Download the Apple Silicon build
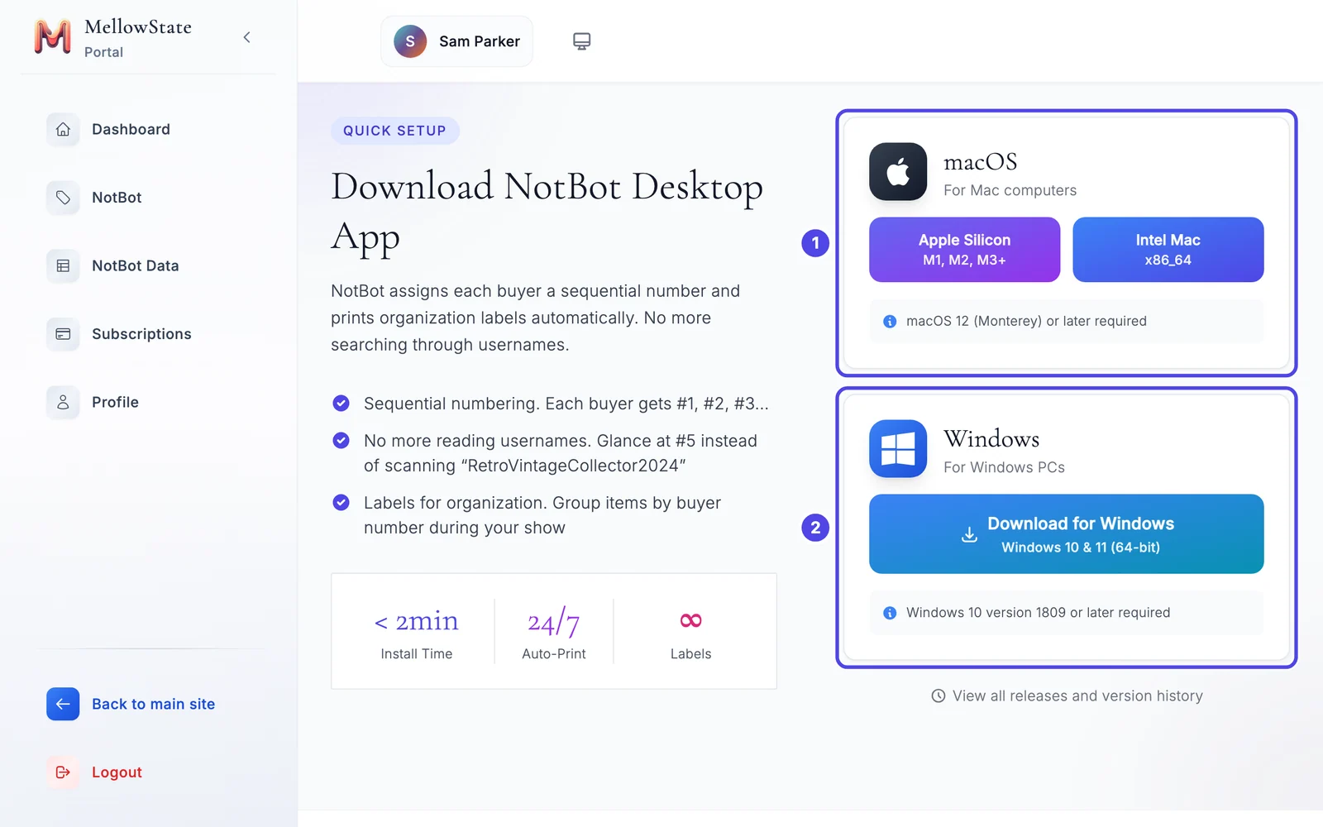The width and height of the screenshot is (1323, 827). click(964, 250)
